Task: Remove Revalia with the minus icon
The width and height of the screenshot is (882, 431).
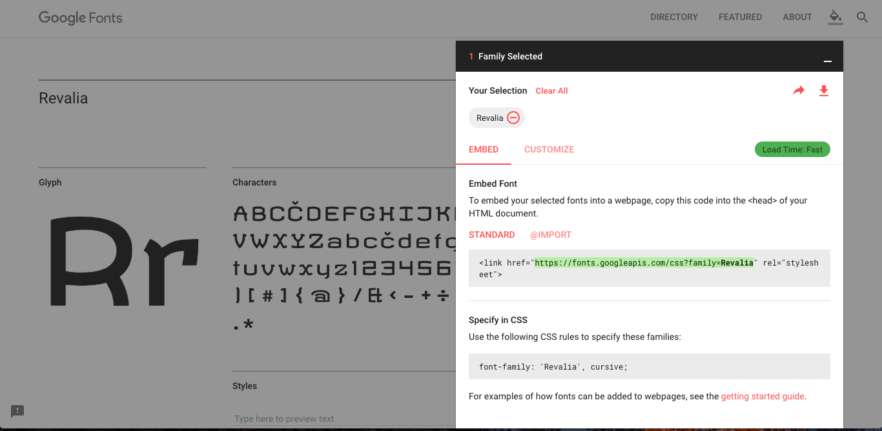Action: click(x=513, y=118)
